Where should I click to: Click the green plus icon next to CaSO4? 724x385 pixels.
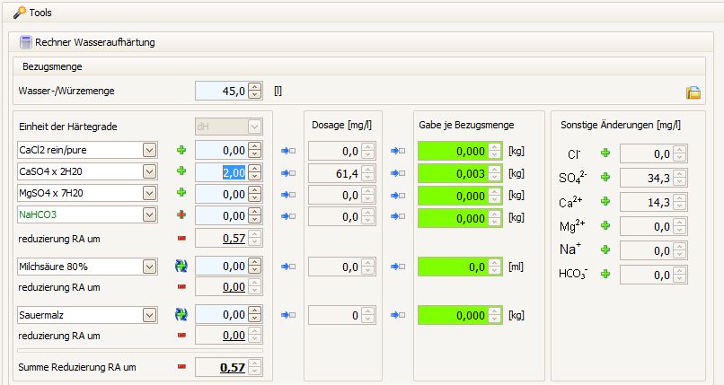(x=181, y=171)
